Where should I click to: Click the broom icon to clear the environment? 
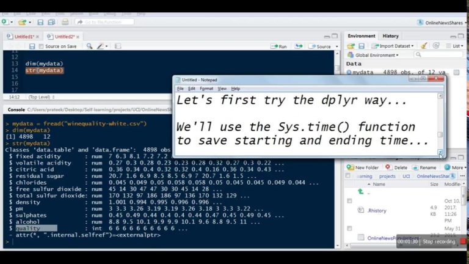(424, 46)
